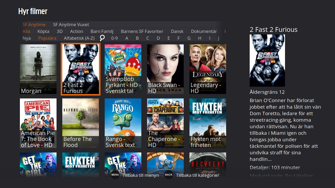Screen dimensions: 335x188
Task: Click the Hyr filmer page heading
Action: [33, 11]
